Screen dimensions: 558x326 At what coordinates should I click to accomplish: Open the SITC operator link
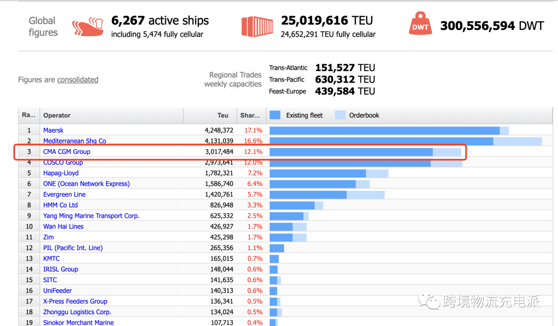(x=50, y=280)
